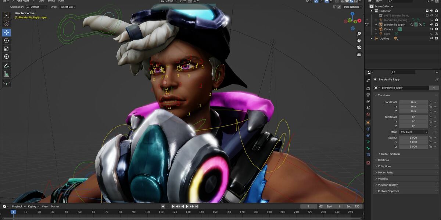Screen dimensions: 441x220
Task: Open the Bone properties tab
Action: coord(368,148)
